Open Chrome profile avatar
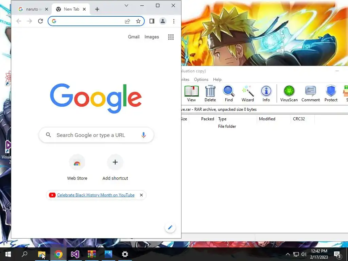348x261 pixels. (x=163, y=21)
